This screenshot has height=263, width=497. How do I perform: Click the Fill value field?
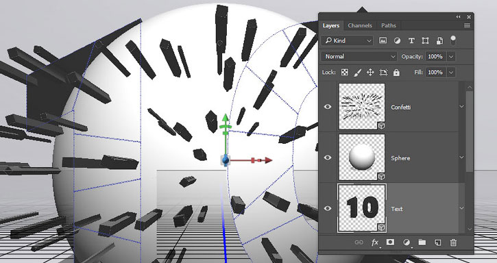pos(436,73)
